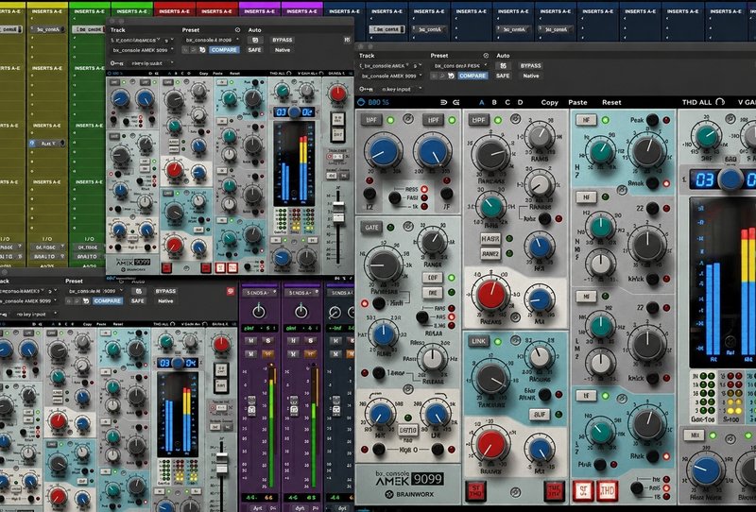
Task: Click SAFE in the large plugin window
Action: 503,76
